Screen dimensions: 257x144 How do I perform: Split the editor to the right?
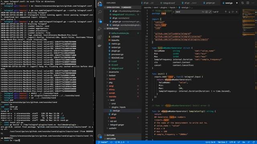(x=248, y=3)
